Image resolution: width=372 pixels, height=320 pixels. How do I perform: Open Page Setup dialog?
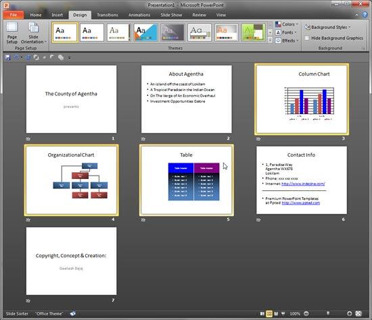[x=12, y=33]
